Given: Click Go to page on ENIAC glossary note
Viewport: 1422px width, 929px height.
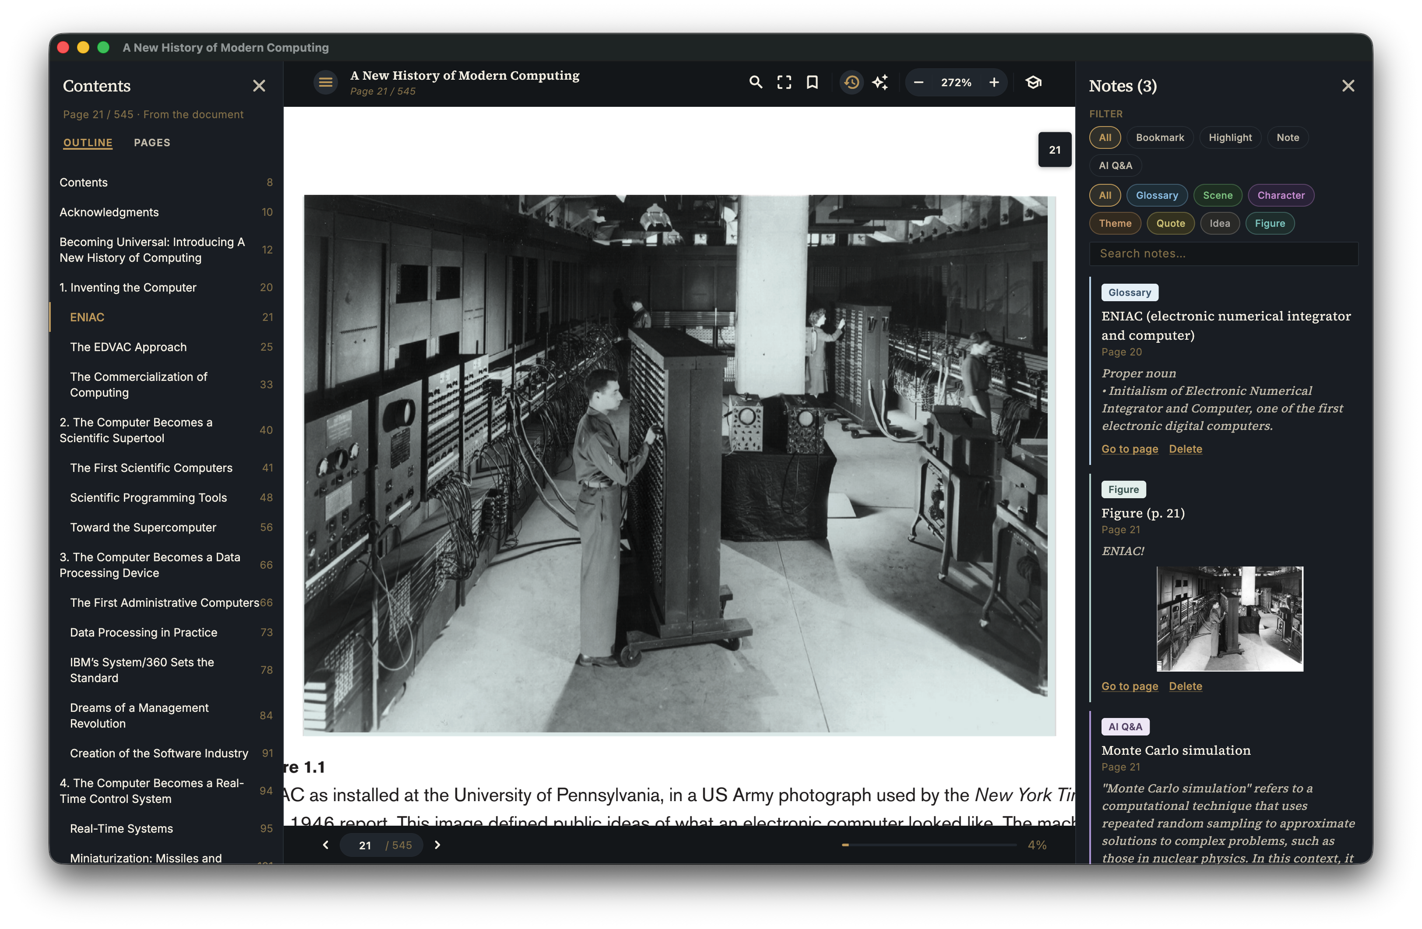Looking at the screenshot, I should (1129, 449).
